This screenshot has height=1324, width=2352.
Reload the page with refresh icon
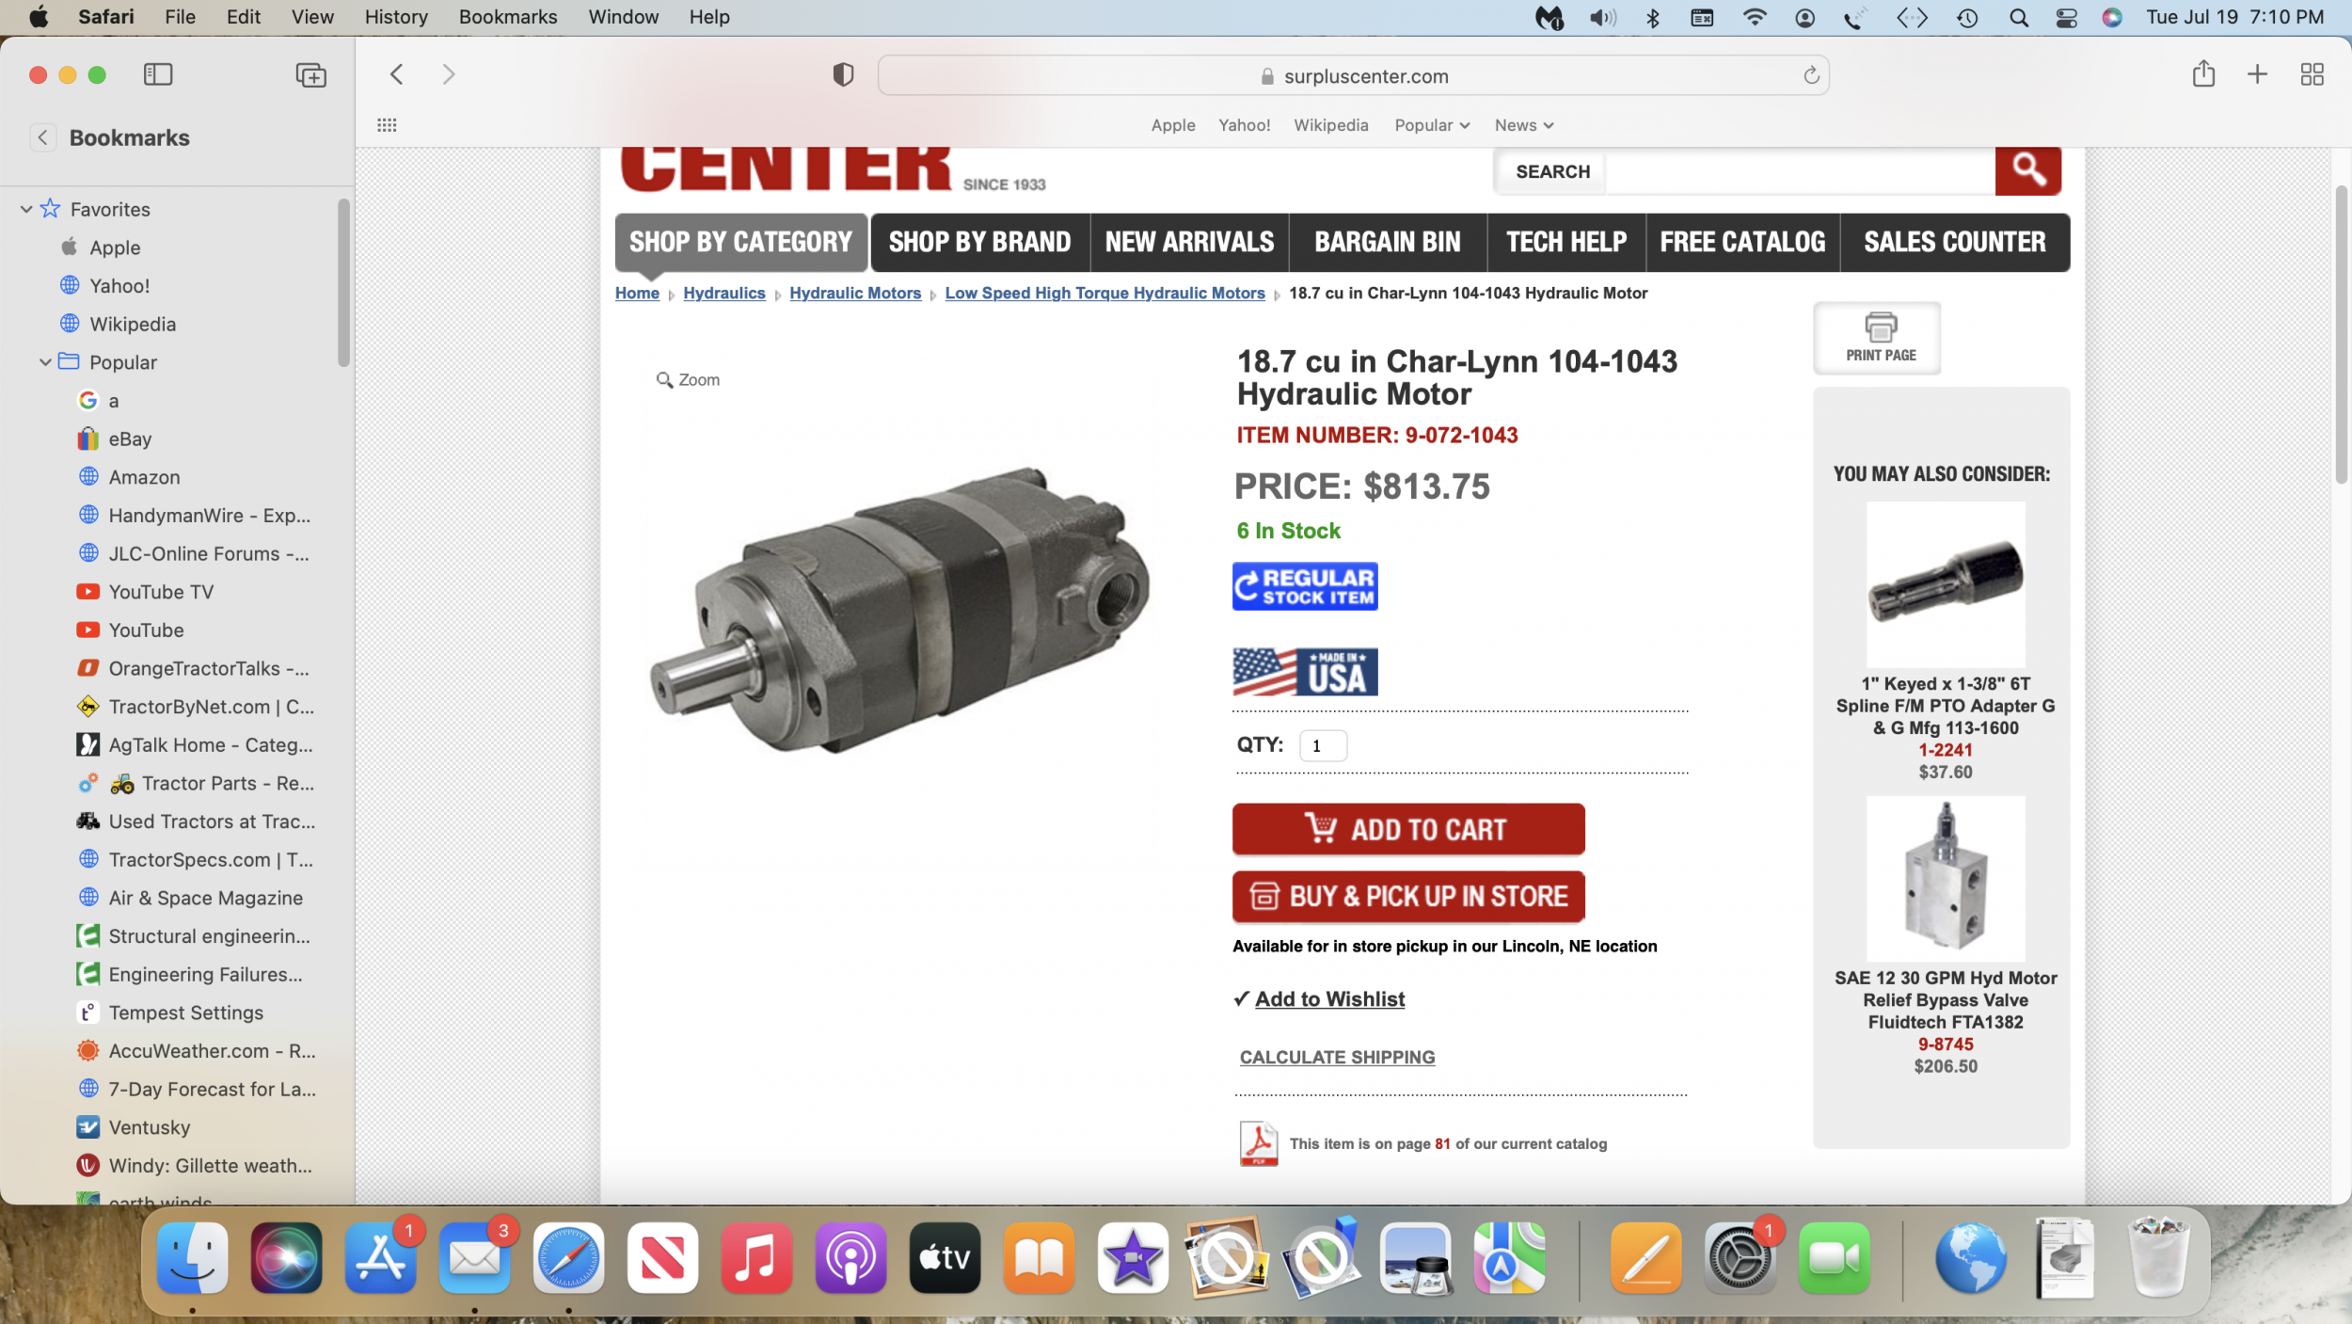pyautogui.click(x=1810, y=75)
